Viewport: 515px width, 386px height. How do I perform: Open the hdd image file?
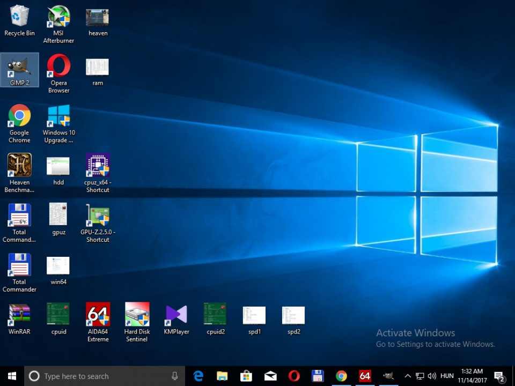point(58,171)
